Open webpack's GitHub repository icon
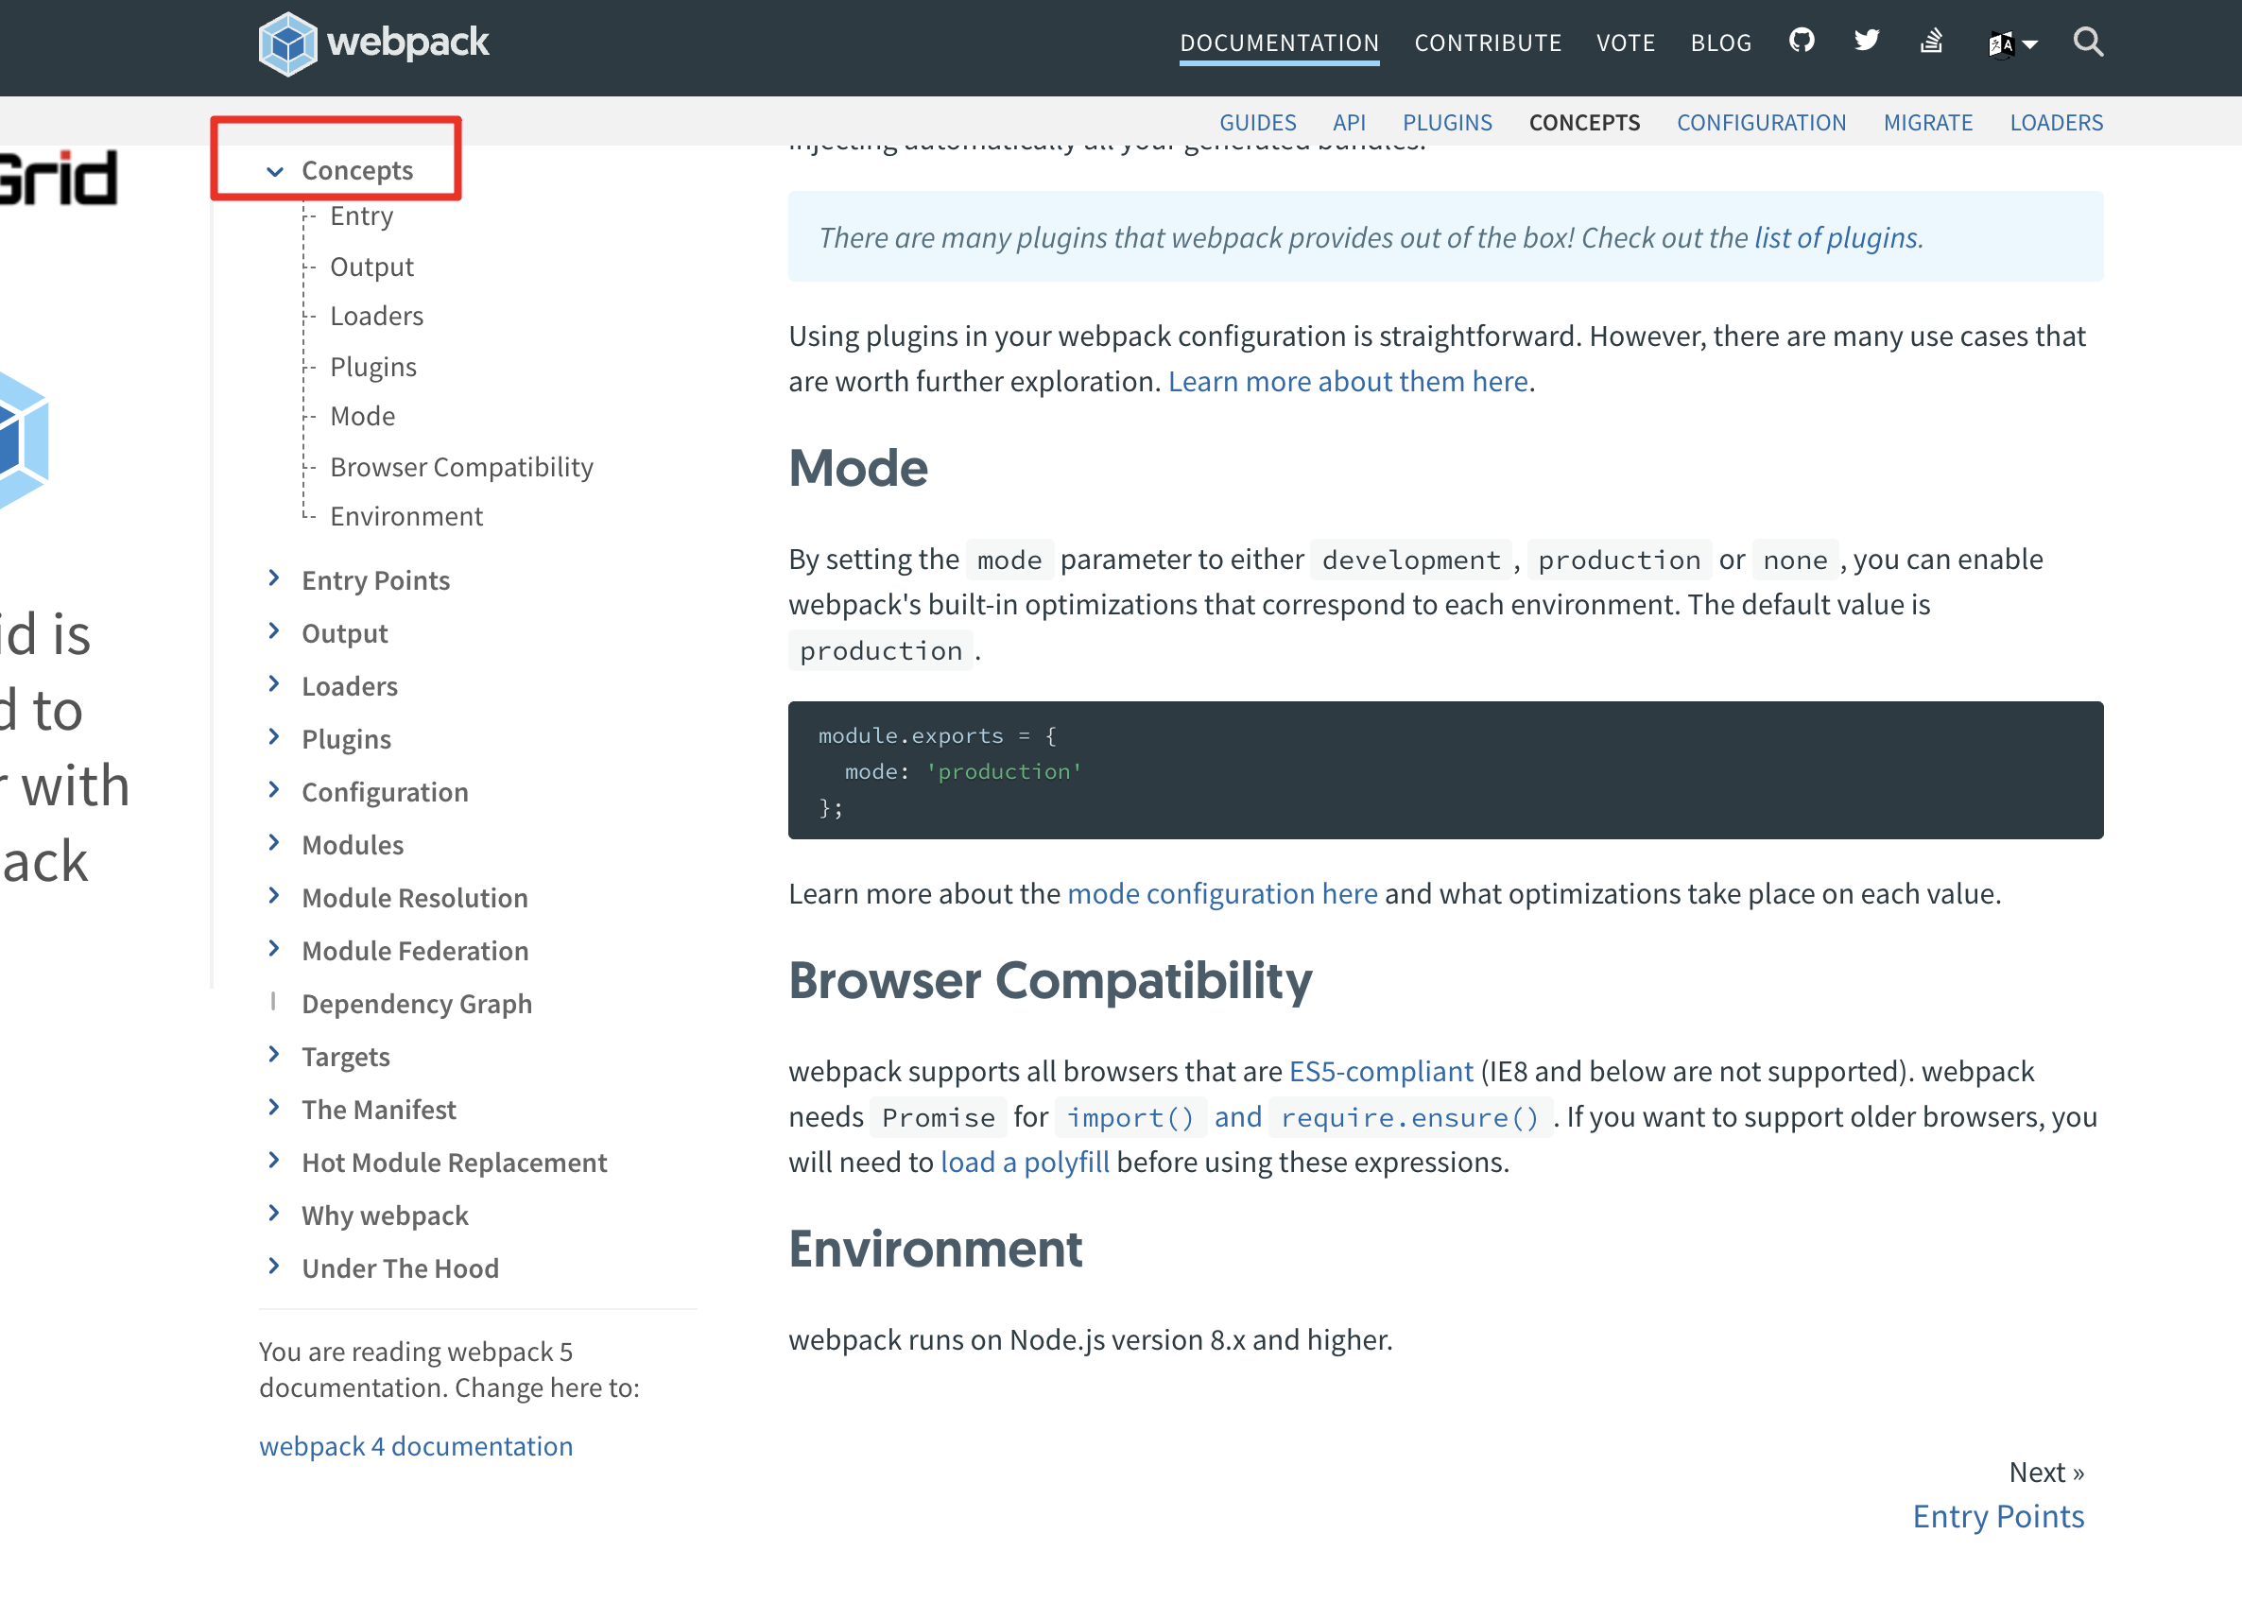2242x1603 pixels. pyautogui.click(x=1801, y=41)
